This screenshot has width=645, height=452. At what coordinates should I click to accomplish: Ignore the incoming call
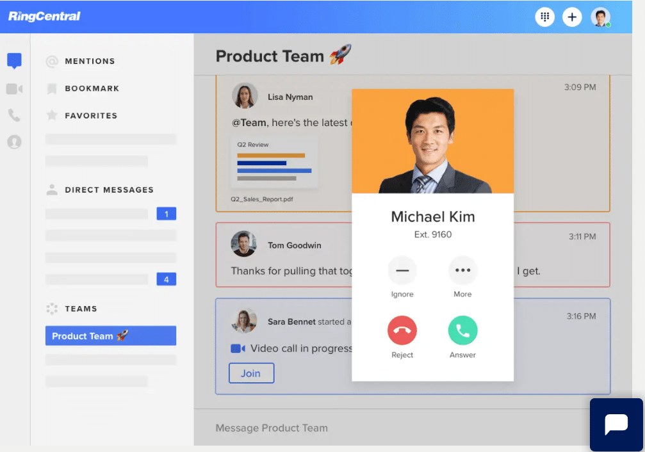(x=402, y=271)
